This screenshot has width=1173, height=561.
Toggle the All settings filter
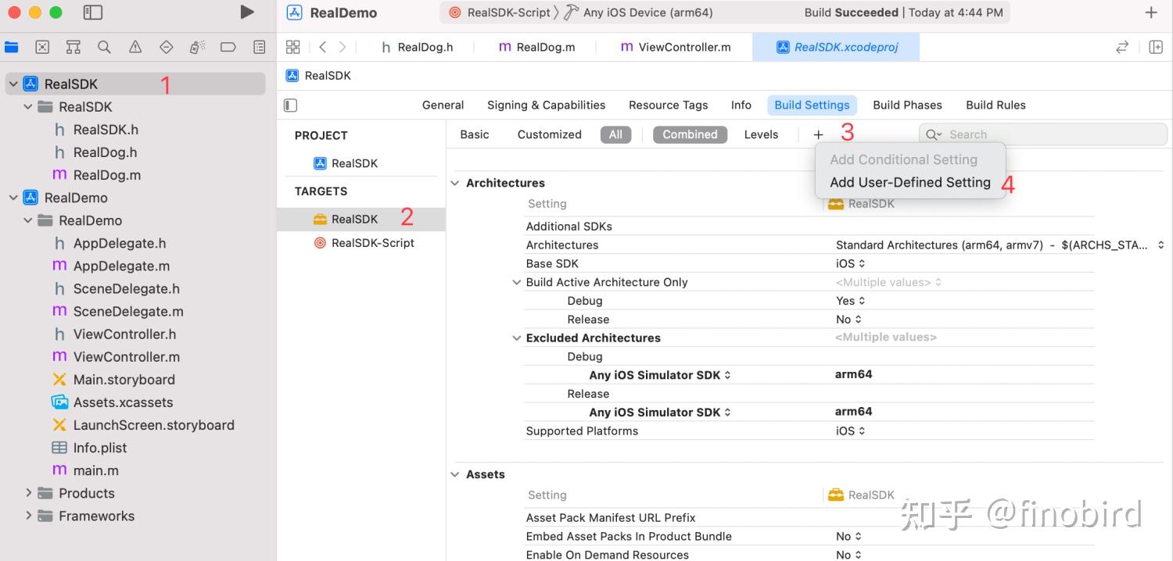point(615,134)
